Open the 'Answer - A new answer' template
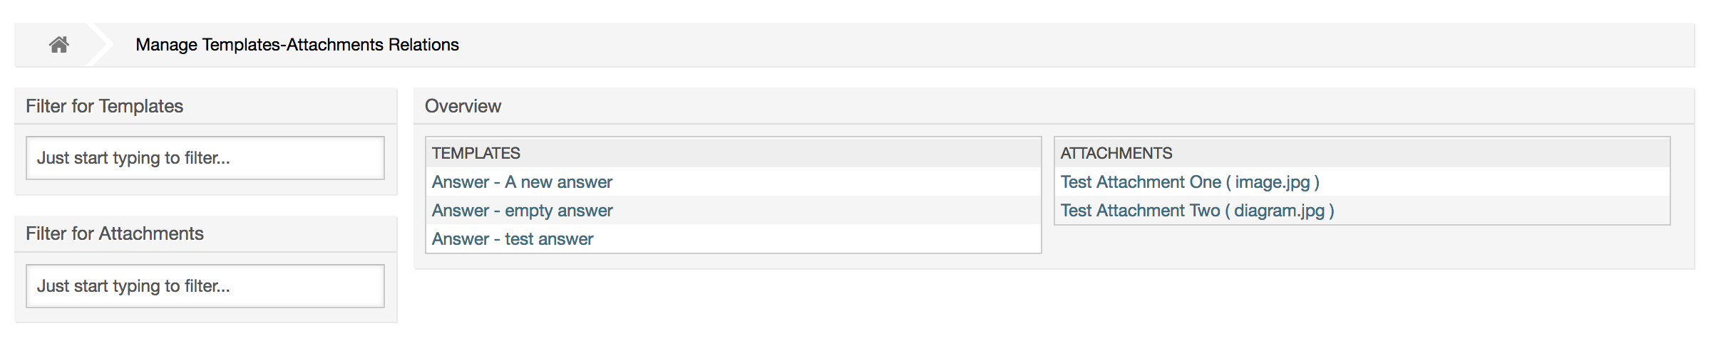The width and height of the screenshot is (1711, 353). coord(523,182)
